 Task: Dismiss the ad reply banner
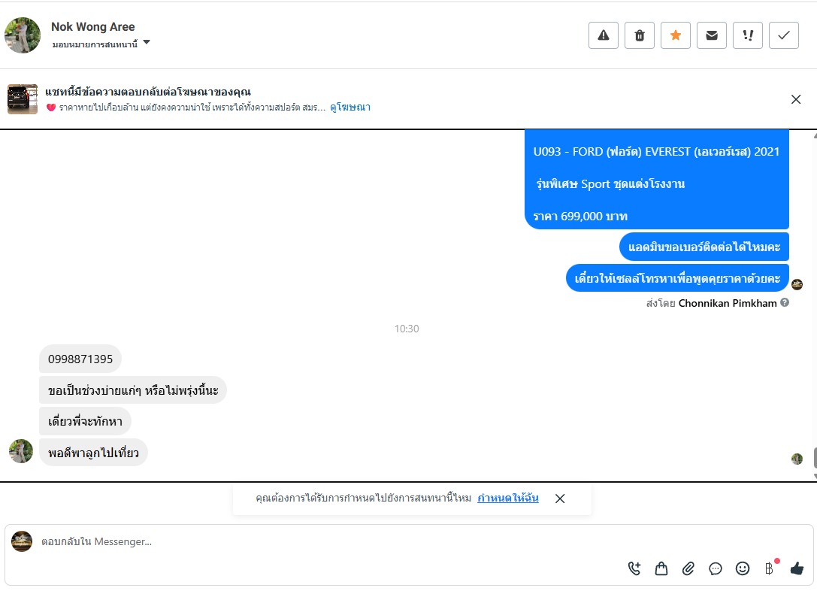pos(796,99)
